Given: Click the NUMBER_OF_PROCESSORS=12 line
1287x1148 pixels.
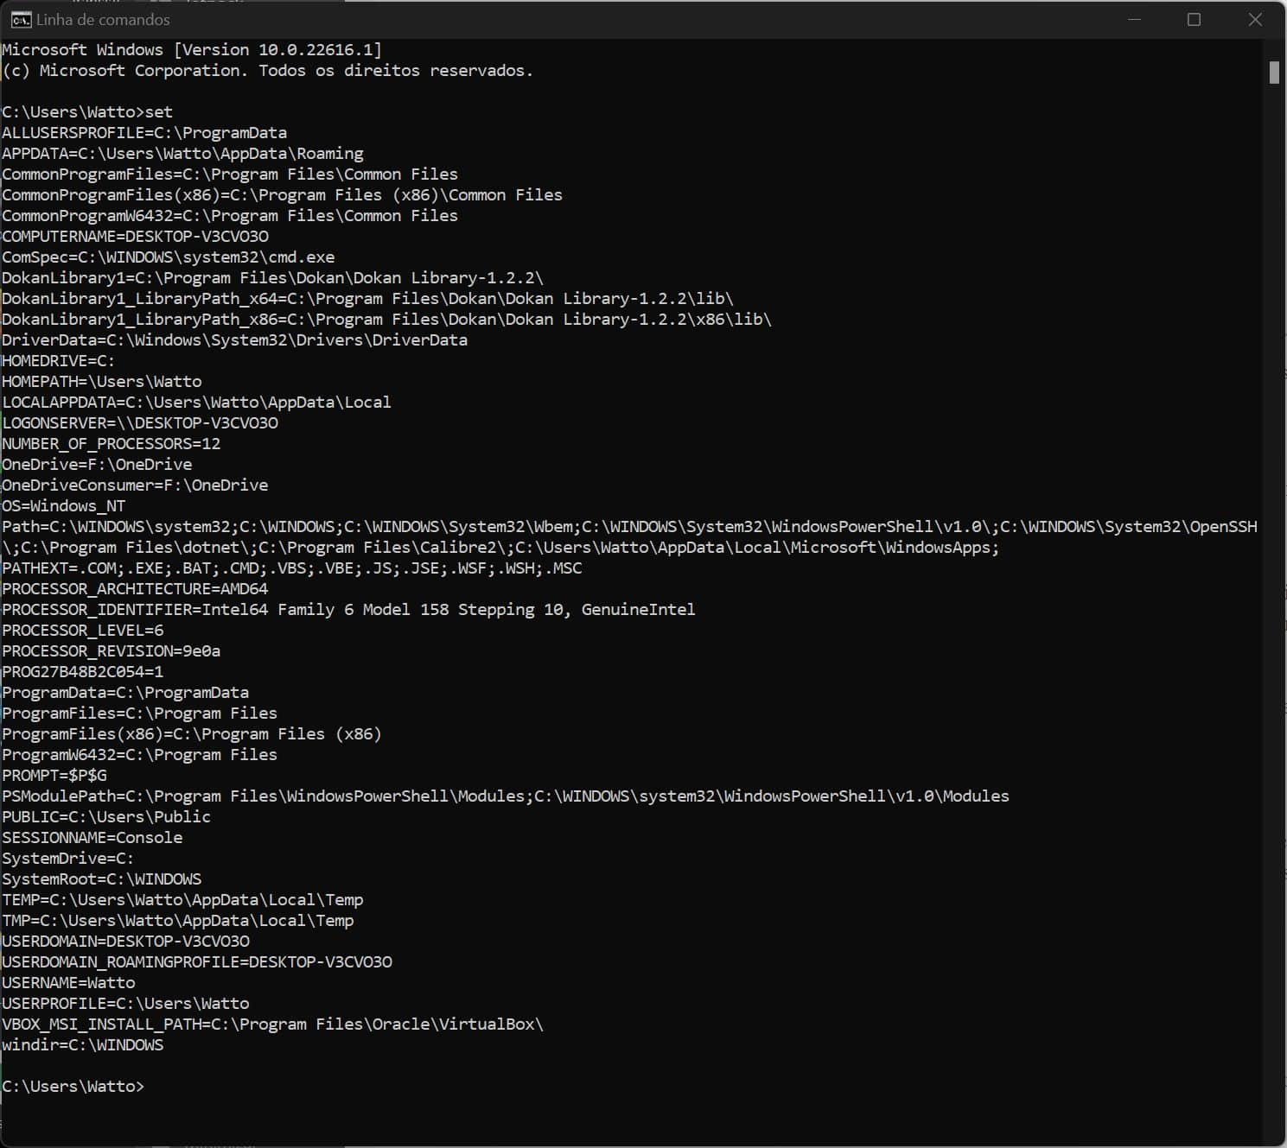Looking at the screenshot, I should tap(111, 443).
